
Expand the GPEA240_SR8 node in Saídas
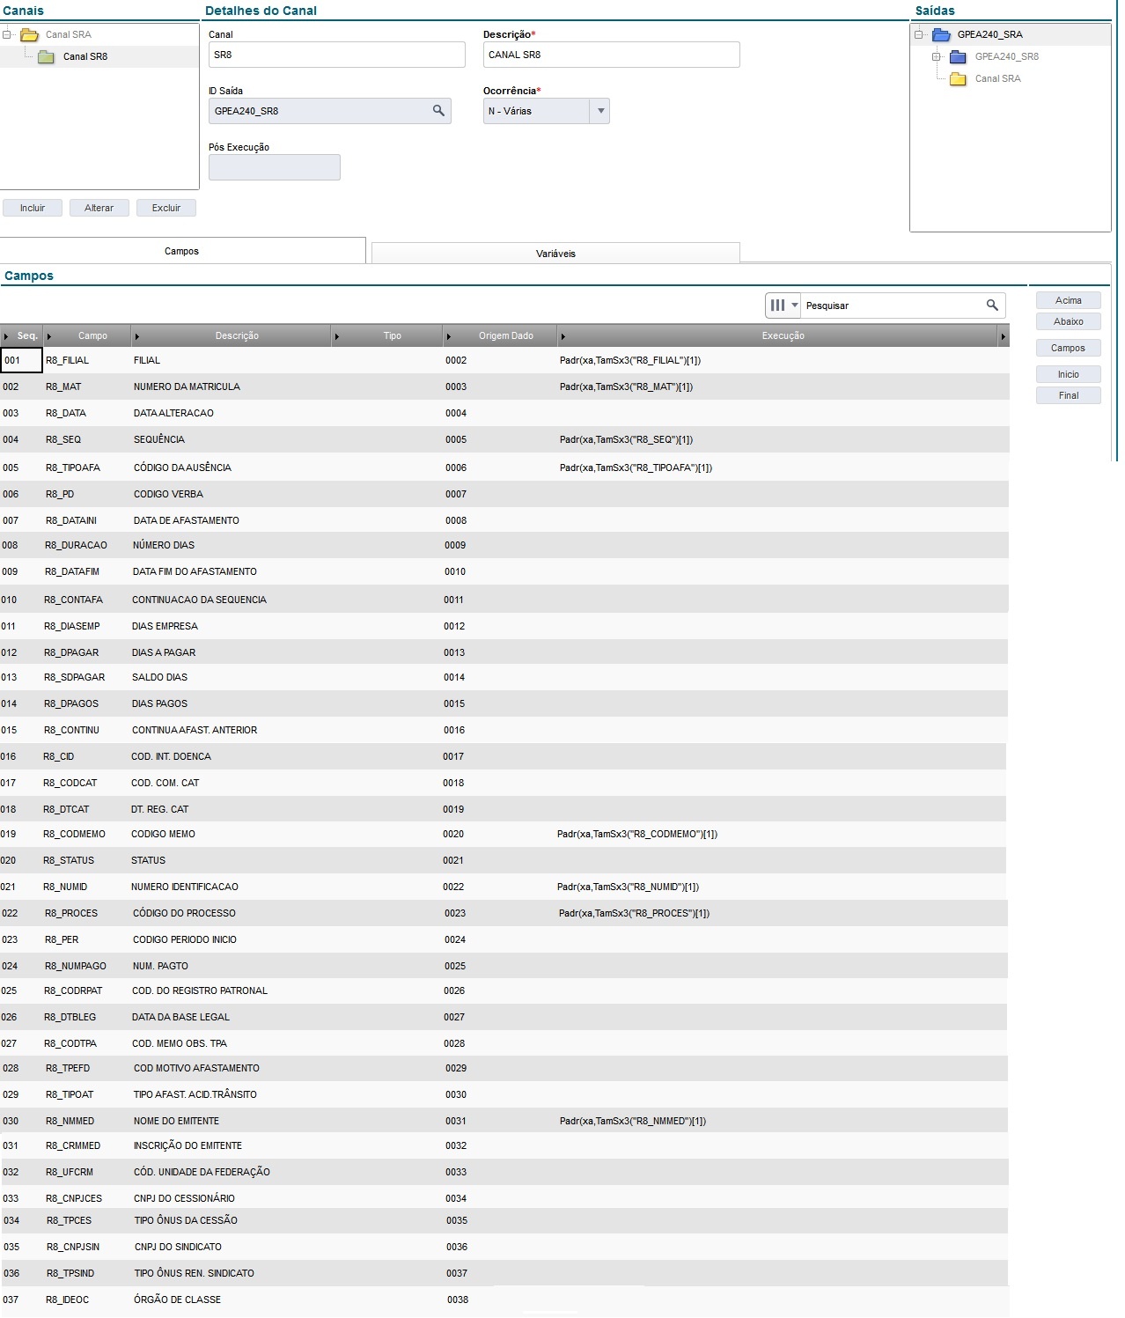pos(937,57)
